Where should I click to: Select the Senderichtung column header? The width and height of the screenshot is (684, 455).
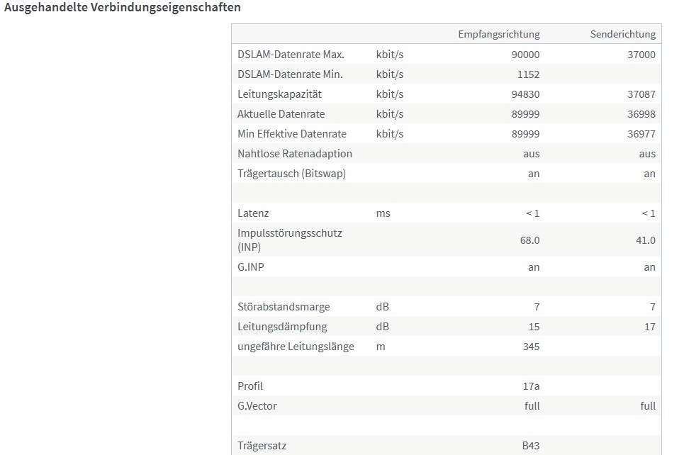622,34
